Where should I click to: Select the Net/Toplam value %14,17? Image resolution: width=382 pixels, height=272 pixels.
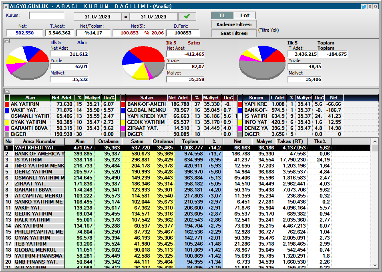point(93,33)
